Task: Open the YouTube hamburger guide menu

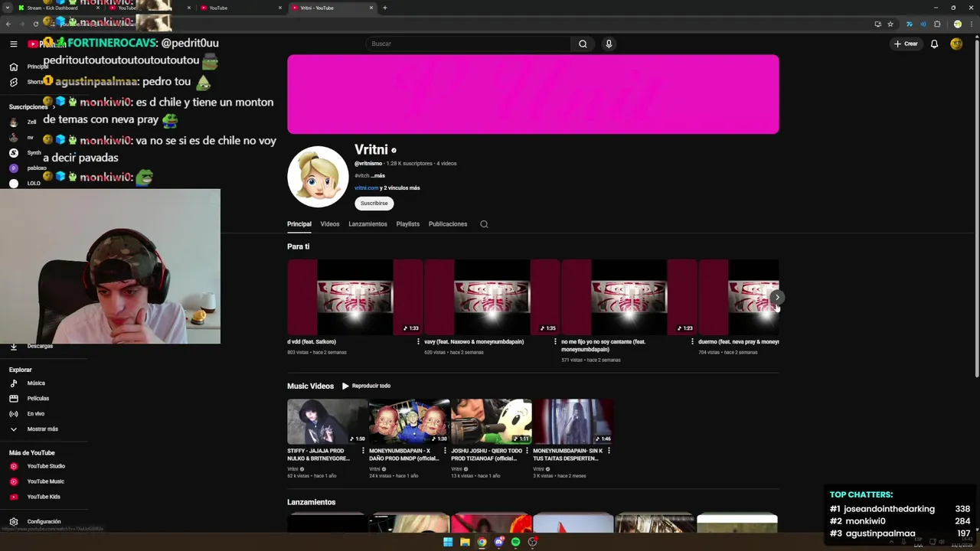Action: point(13,44)
